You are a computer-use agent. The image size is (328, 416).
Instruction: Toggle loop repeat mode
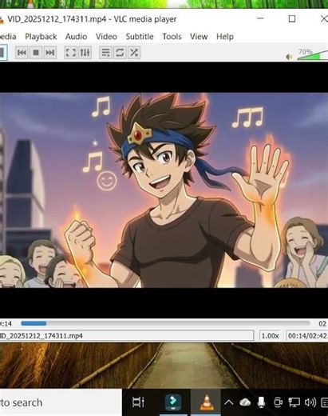click(x=120, y=53)
